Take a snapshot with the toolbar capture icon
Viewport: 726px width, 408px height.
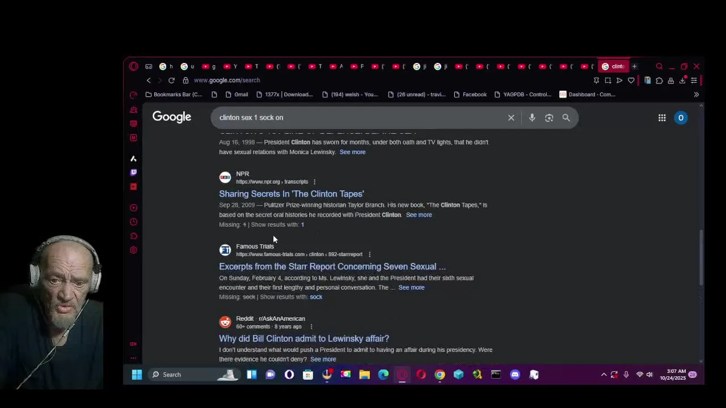point(607,80)
